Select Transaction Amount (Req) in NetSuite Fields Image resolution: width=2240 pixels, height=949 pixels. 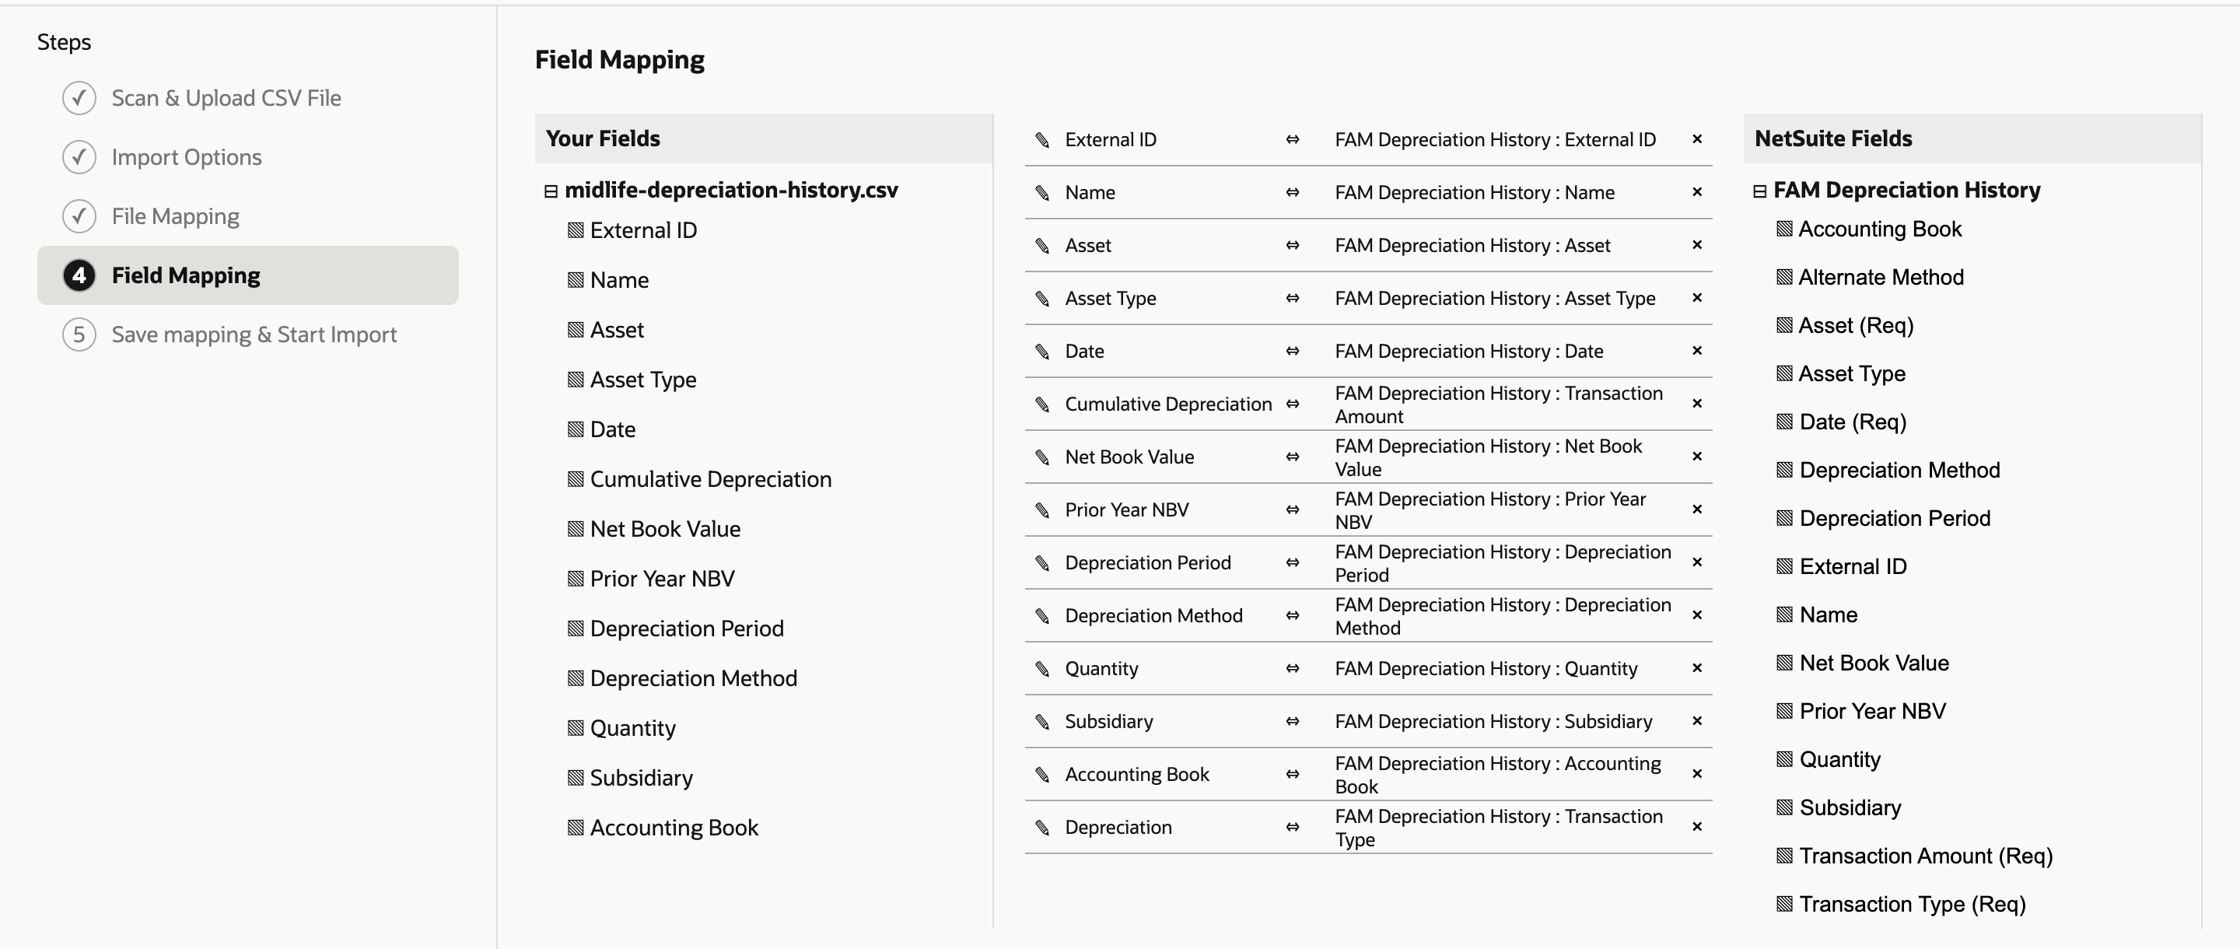click(x=1925, y=856)
